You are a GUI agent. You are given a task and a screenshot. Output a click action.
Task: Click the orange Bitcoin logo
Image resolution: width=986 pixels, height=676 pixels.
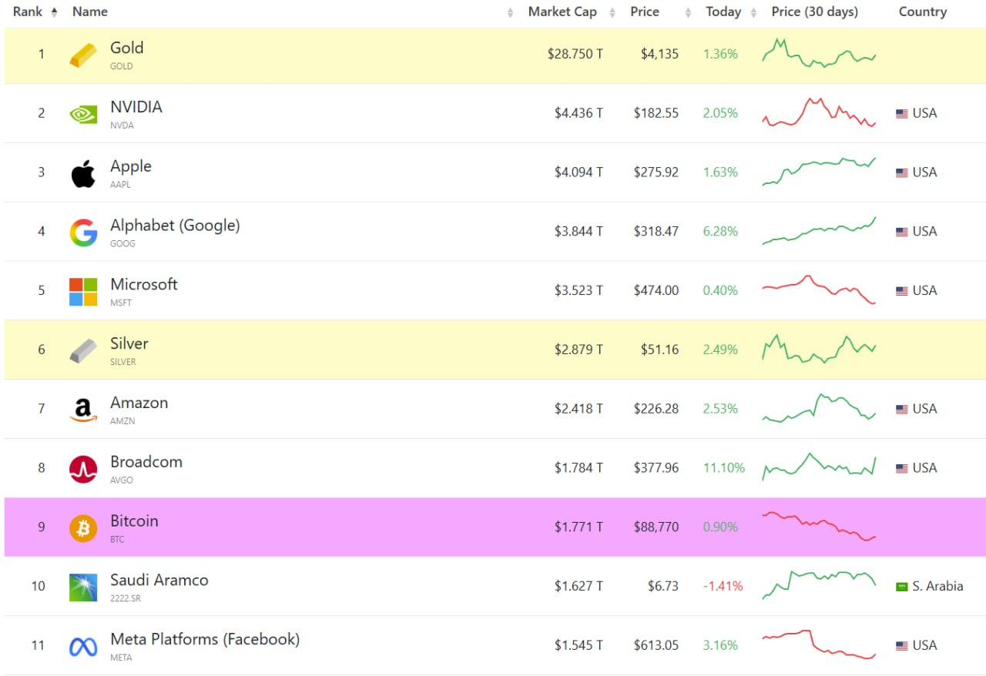pyautogui.click(x=83, y=528)
